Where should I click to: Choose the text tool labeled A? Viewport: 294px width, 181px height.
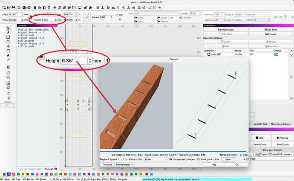point(8,56)
